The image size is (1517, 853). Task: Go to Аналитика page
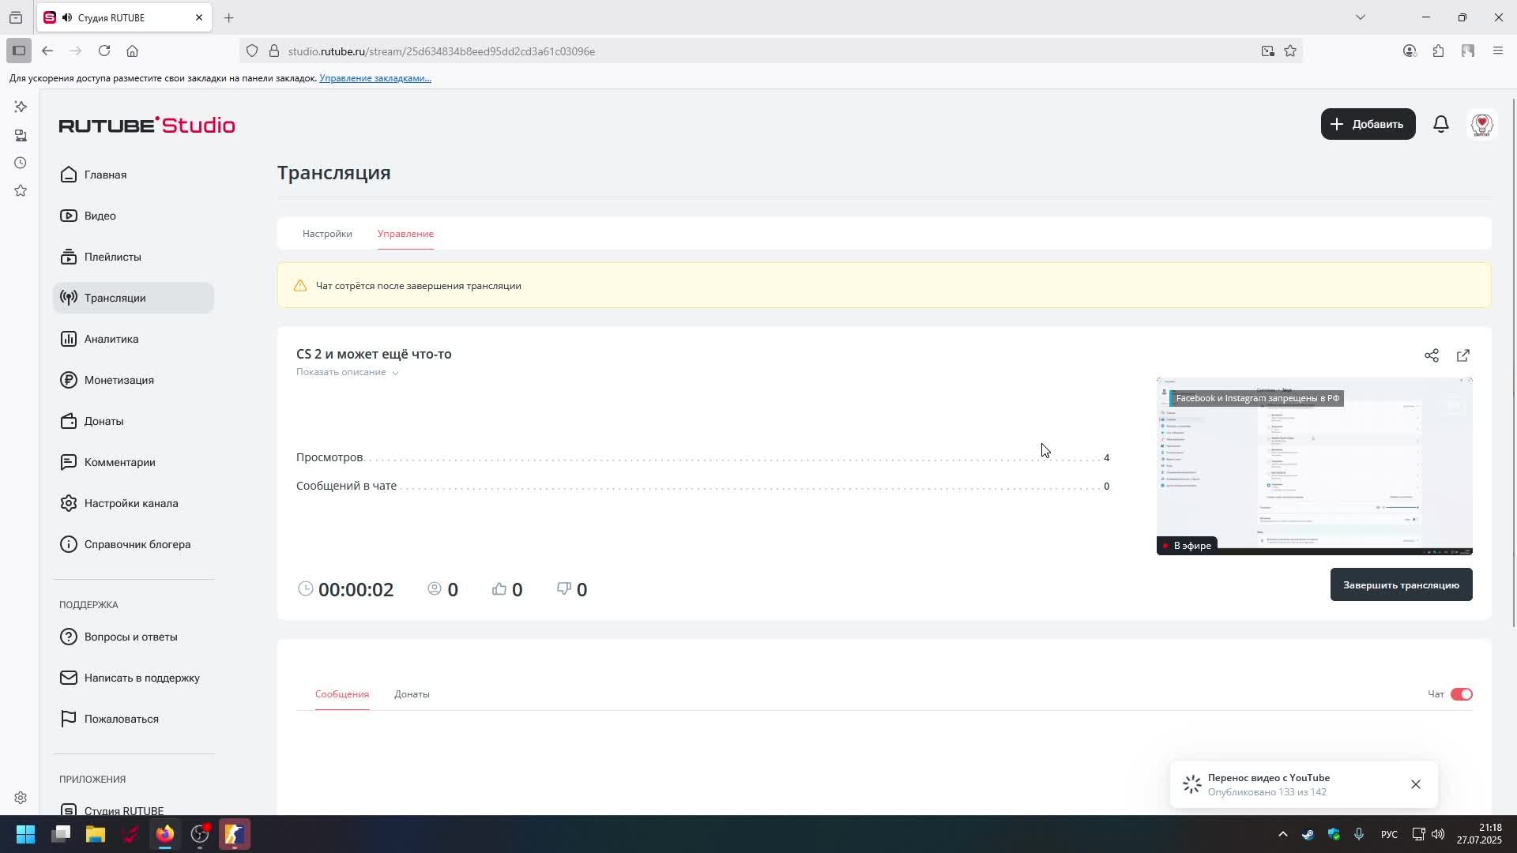coord(111,339)
